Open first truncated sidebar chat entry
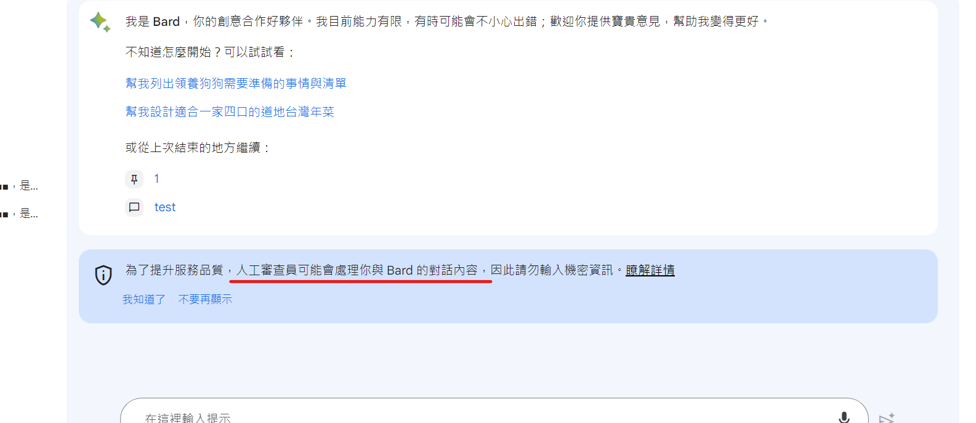Viewport: 976px width, 423px height. coord(19,186)
